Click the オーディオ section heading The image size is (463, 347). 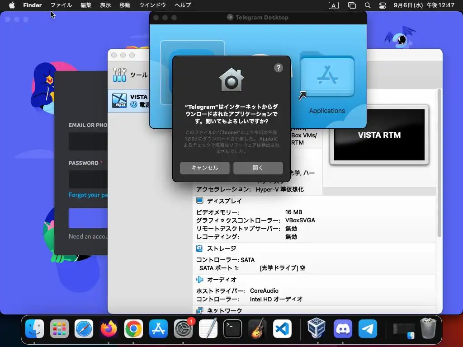pos(222,279)
